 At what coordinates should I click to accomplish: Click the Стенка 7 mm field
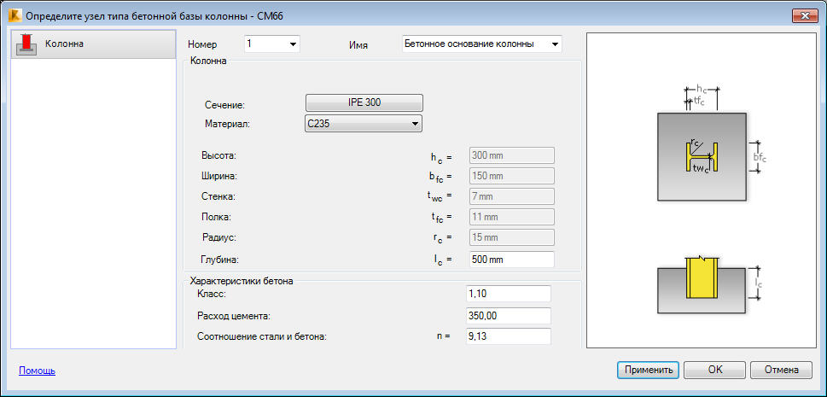point(511,196)
